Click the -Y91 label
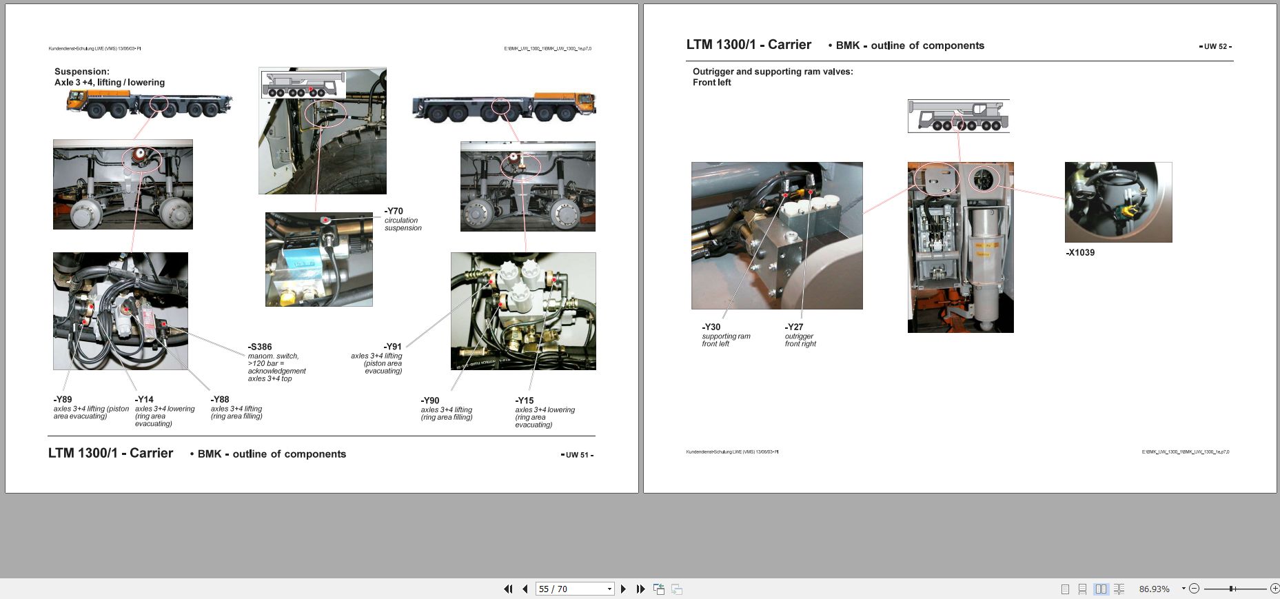The image size is (1280, 599). (x=393, y=347)
